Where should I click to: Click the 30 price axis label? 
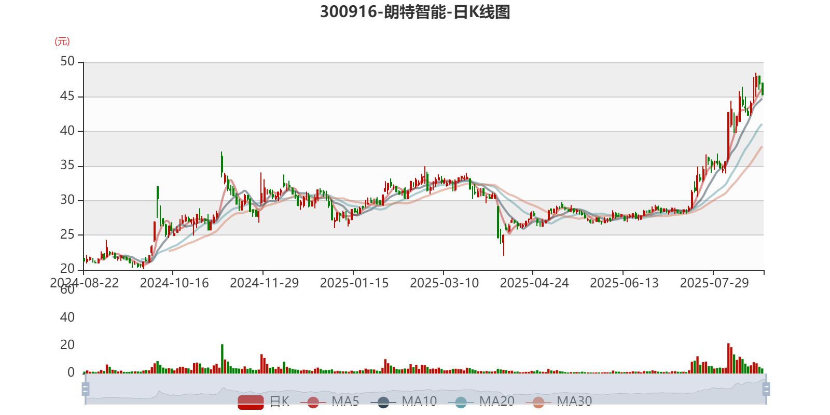point(67,200)
